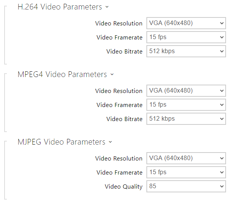The width and height of the screenshot is (234, 203).
Task: Collapse MJPEG Video Parameters section chevron
Action: click(110, 142)
